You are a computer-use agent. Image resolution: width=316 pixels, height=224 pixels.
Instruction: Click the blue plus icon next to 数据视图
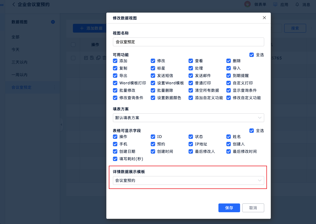point(53,22)
